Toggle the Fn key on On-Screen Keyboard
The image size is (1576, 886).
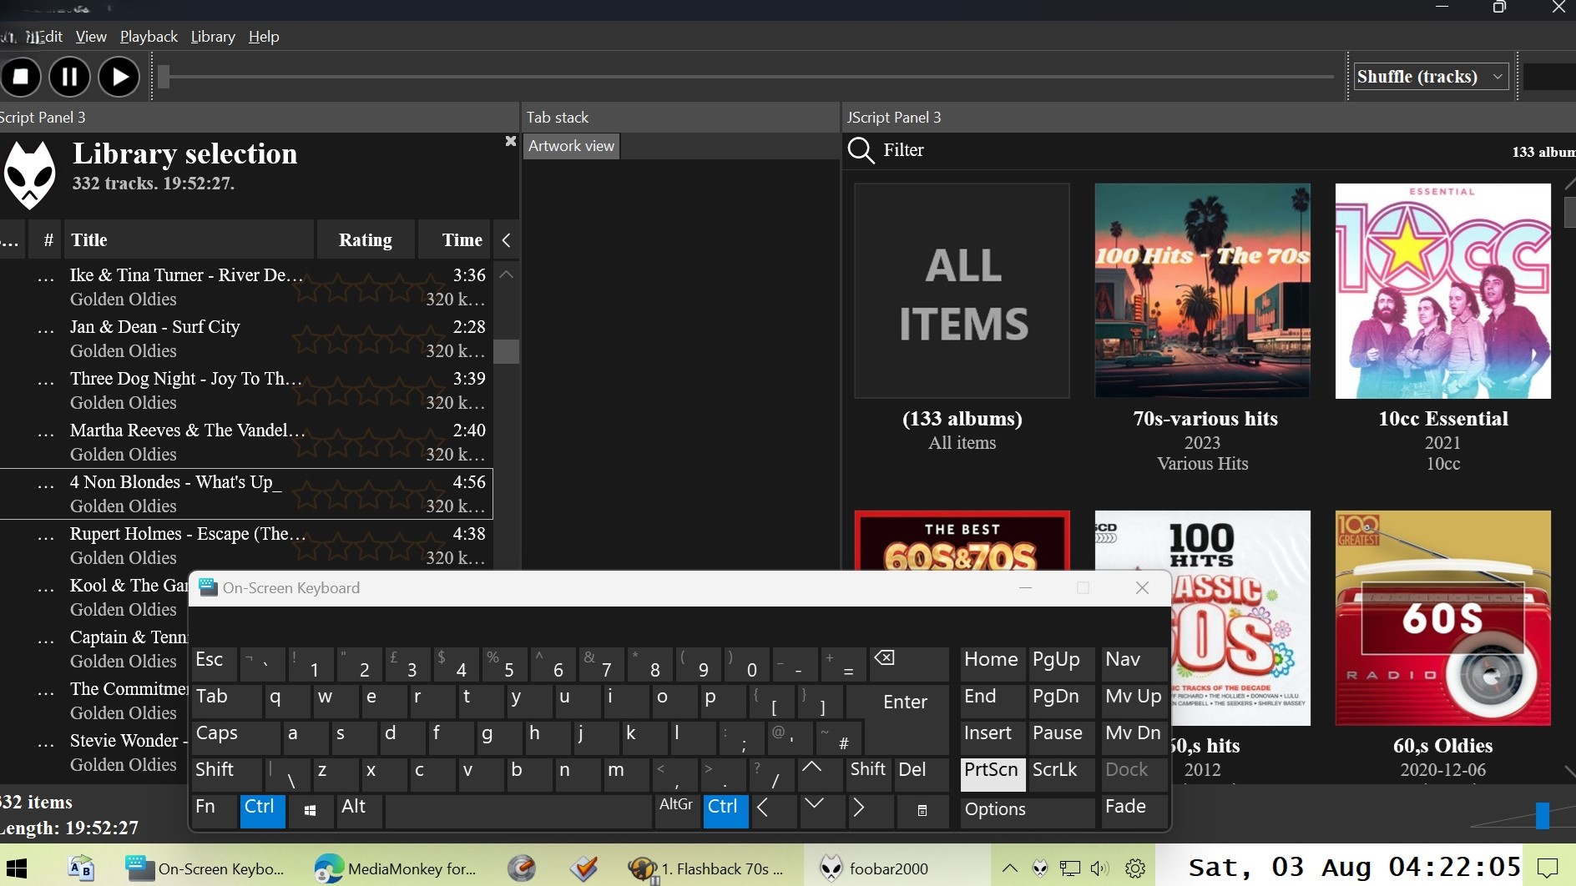tap(214, 811)
